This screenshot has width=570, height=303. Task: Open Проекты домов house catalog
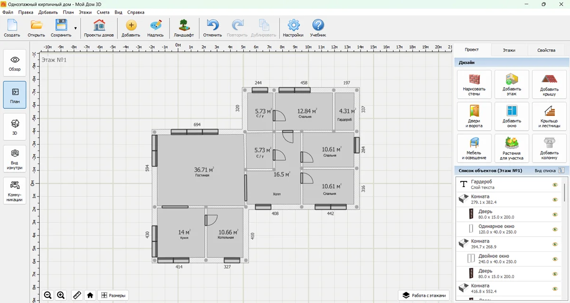tap(99, 28)
